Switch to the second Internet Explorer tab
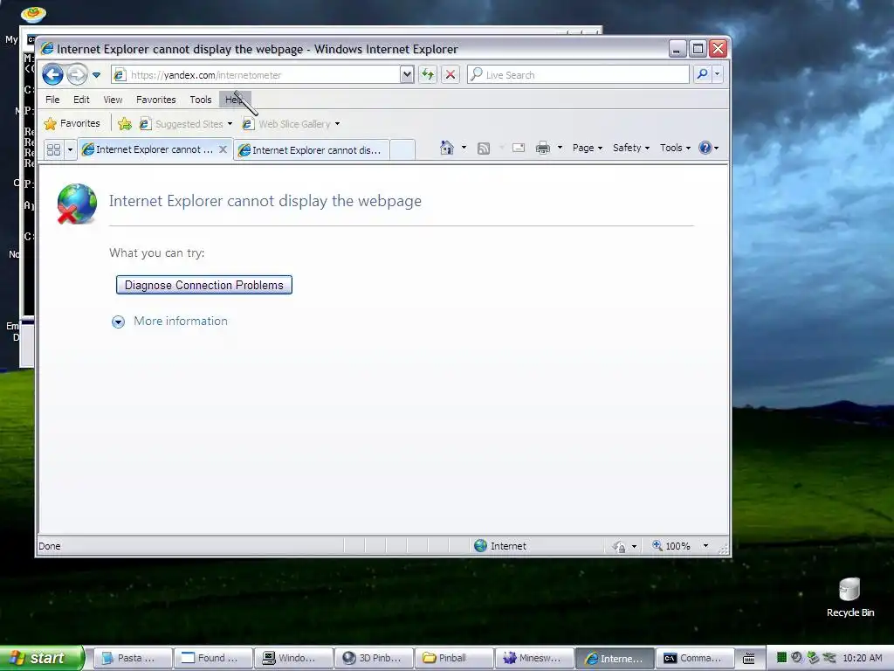894x671 pixels. (312, 150)
